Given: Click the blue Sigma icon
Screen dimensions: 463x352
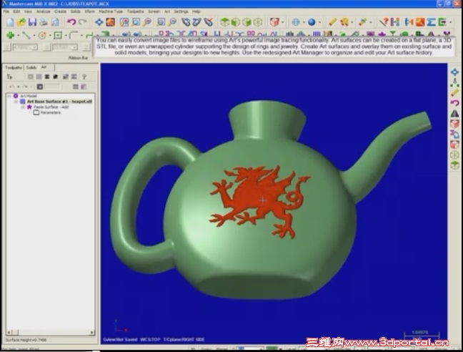Looking at the screenshot, I should tap(431, 22).
